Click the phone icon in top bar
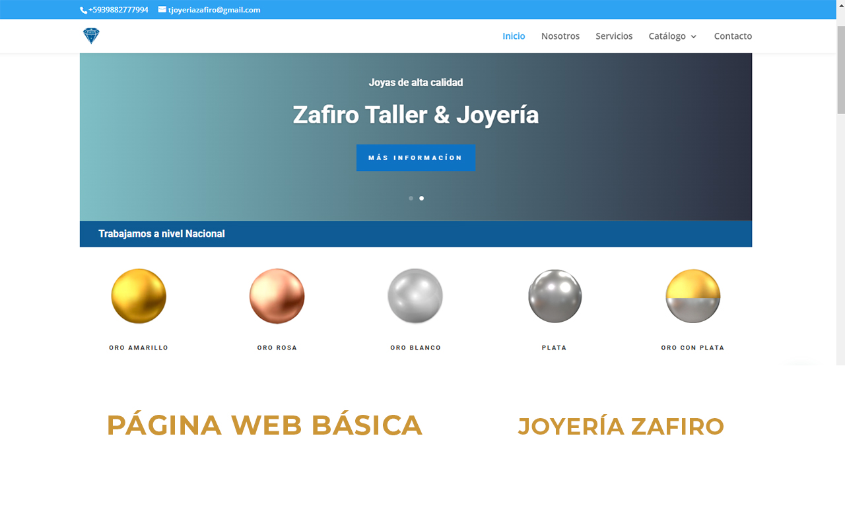This screenshot has width=845, height=523. [83, 10]
